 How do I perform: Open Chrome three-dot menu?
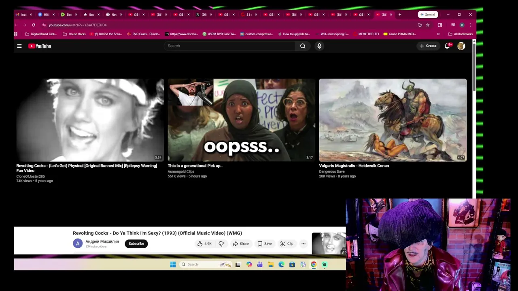pyautogui.click(x=471, y=25)
